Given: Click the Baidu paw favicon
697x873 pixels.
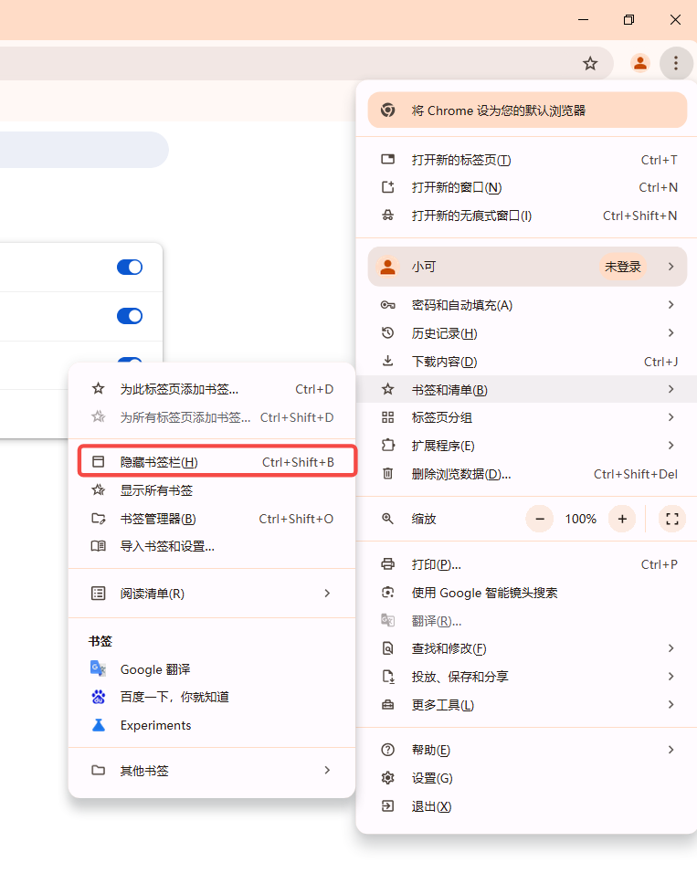Looking at the screenshot, I should [x=98, y=697].
